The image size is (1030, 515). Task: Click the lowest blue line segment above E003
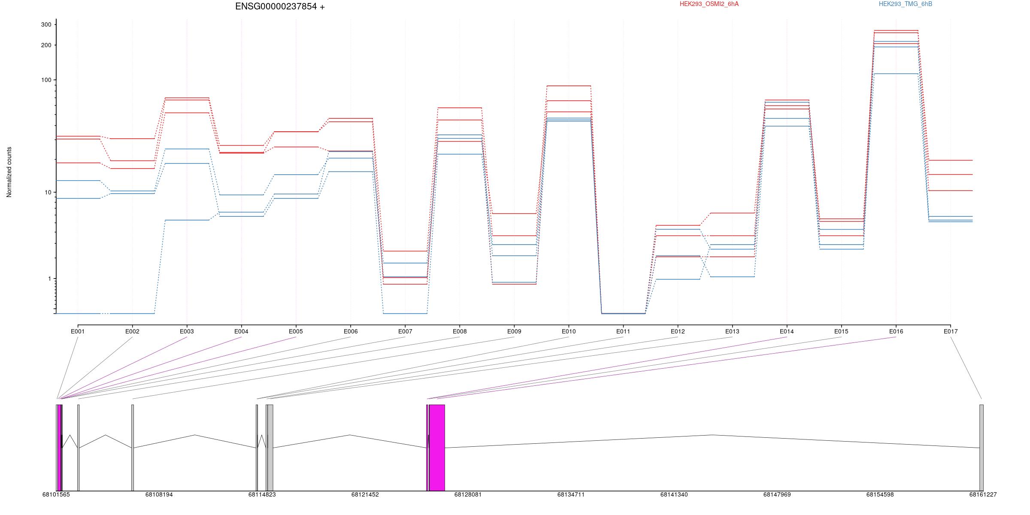coord(187,220)
